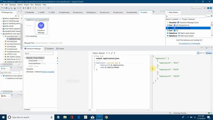Expand the JRE System Library node

pyautogui.click(x=3, y=57)
